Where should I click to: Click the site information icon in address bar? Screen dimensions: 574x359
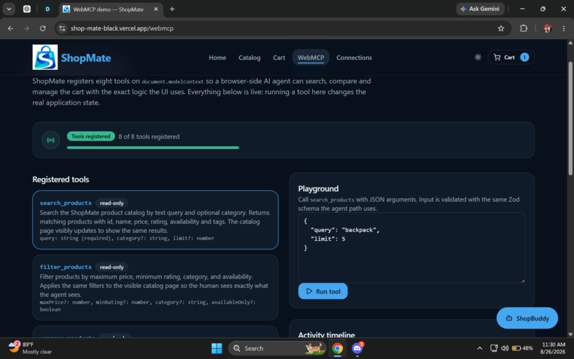(62, 28)
